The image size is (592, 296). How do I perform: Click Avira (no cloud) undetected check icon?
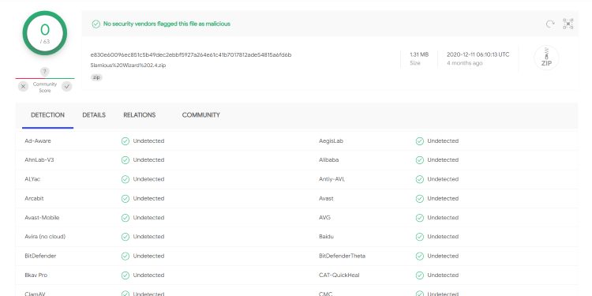pos(126,237)
